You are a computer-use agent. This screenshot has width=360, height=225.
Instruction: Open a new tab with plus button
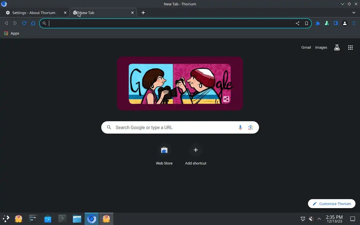pos(143,13)
